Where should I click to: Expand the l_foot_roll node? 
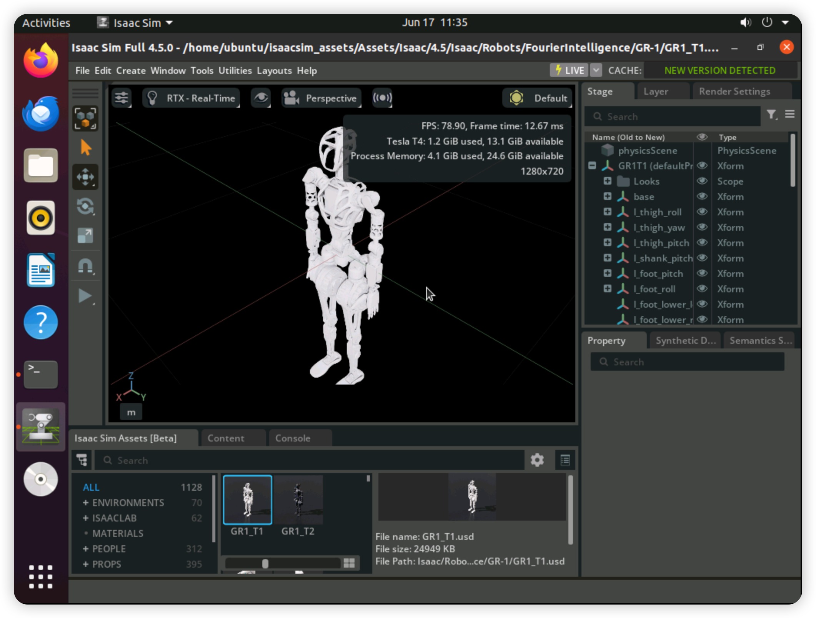click(608, 289)
